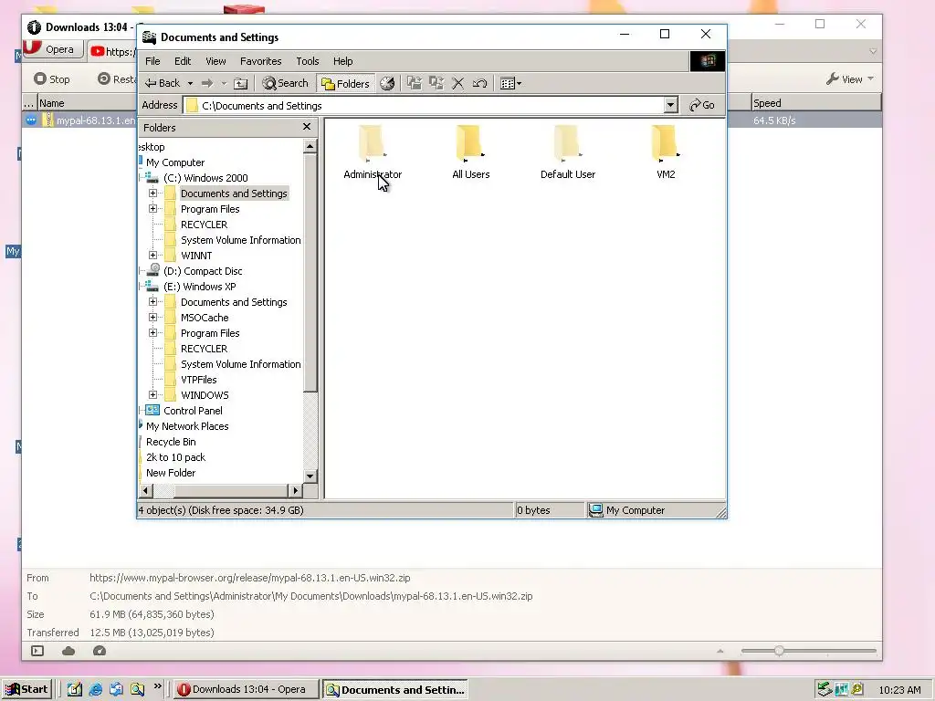Screen dimensions: 935x701
Task: Open the History pane icon
Action: pos(387,83)
